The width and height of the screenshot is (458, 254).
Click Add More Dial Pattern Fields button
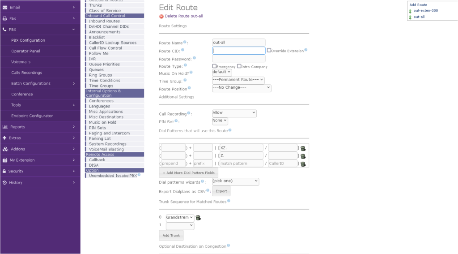(188, 173)
